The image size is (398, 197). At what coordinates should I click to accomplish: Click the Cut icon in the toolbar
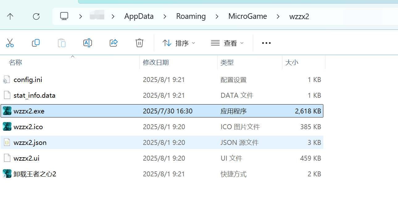pos(10,43)
